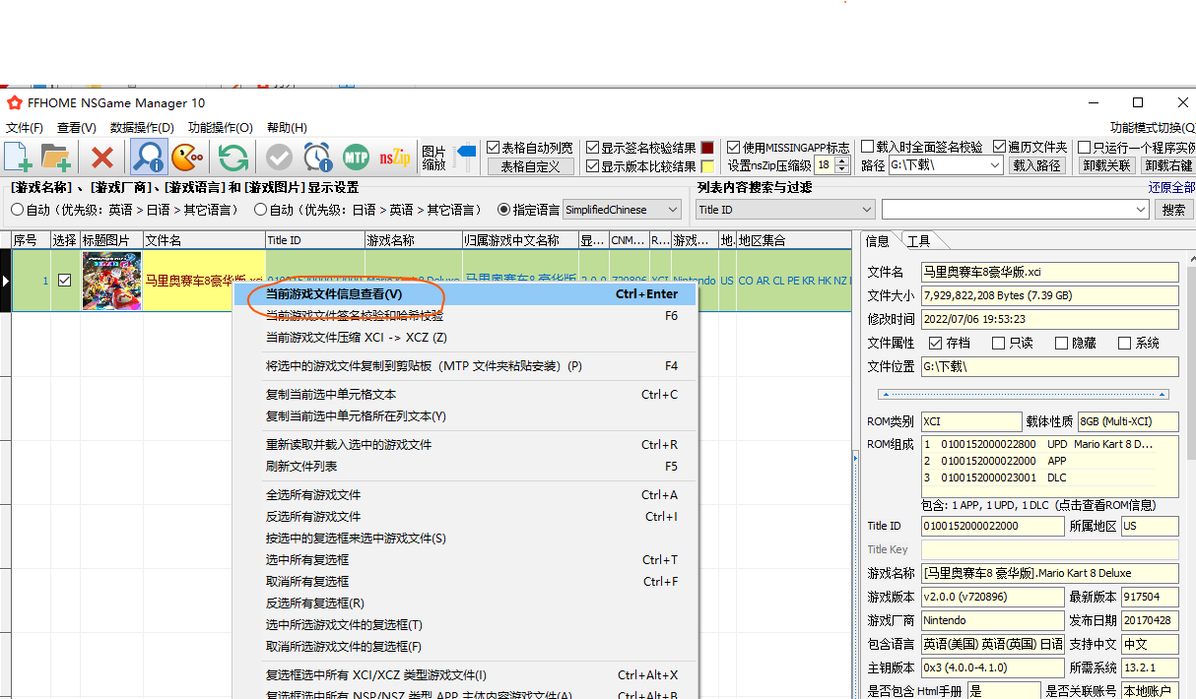Click the dark red signature result color swatch
Image resolution: width=1196 pixels, height=699 pixels.
pyautogui.click(x=706, y=148)
